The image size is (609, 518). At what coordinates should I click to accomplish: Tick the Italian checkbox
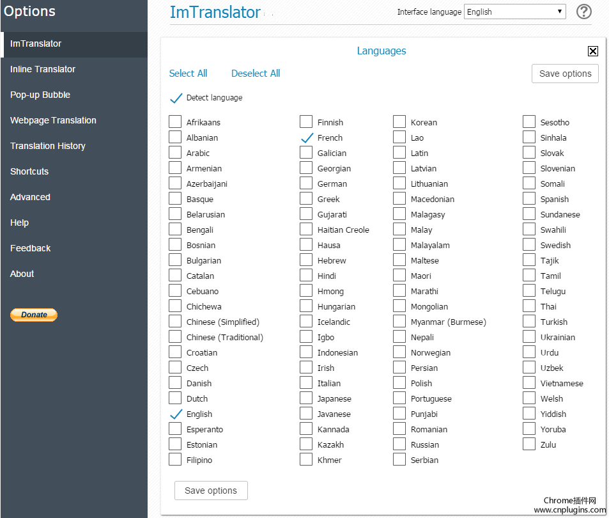click(x=306, y=382)
